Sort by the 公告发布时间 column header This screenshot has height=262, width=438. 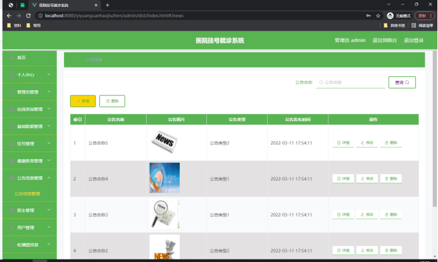297,119
